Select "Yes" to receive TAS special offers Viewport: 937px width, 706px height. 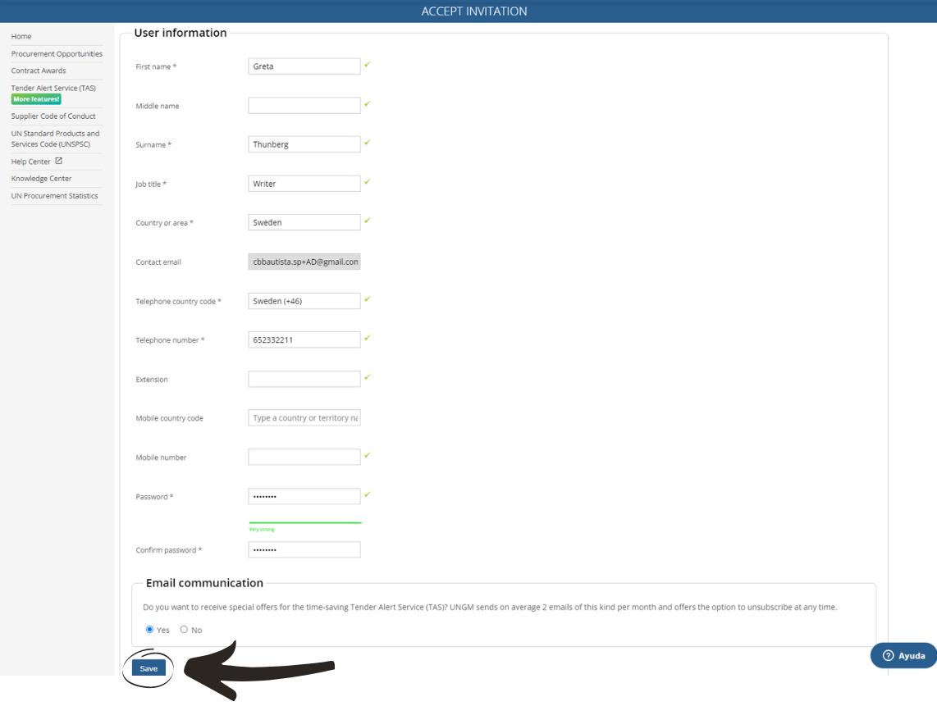pyautogui.click(x=150, y=630)
